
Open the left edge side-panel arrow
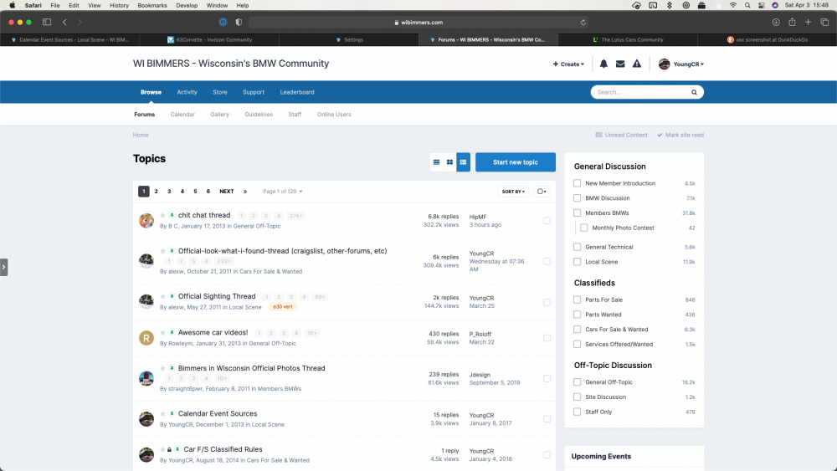point(3,267)
